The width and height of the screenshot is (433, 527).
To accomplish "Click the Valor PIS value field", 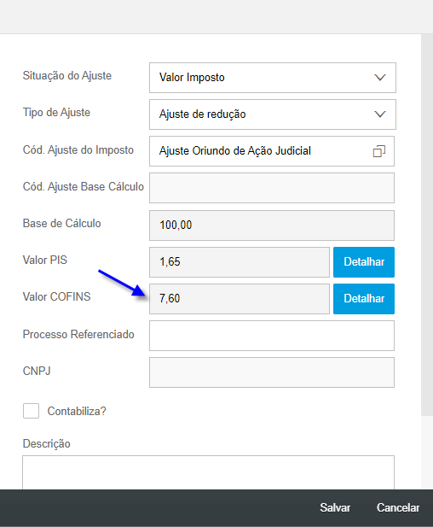I will tap(240, 262).
